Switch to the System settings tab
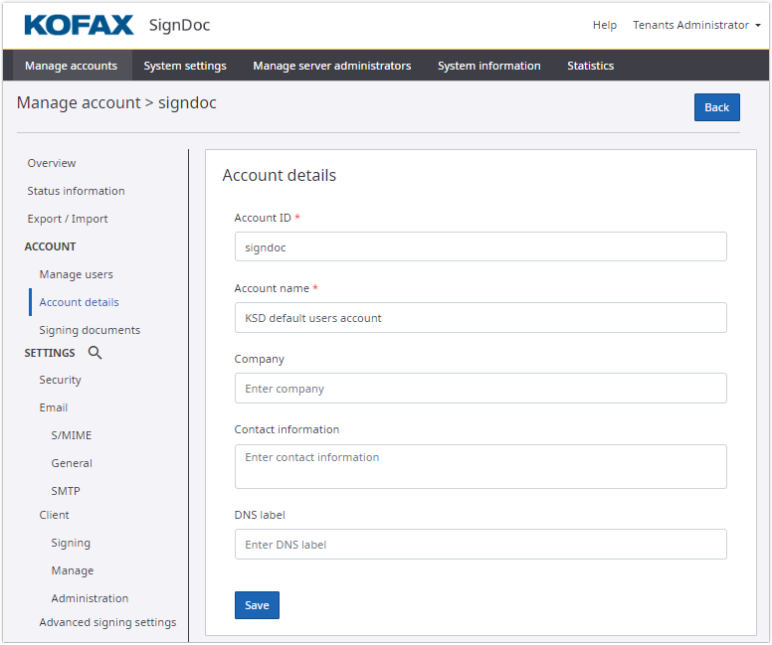 185,66
